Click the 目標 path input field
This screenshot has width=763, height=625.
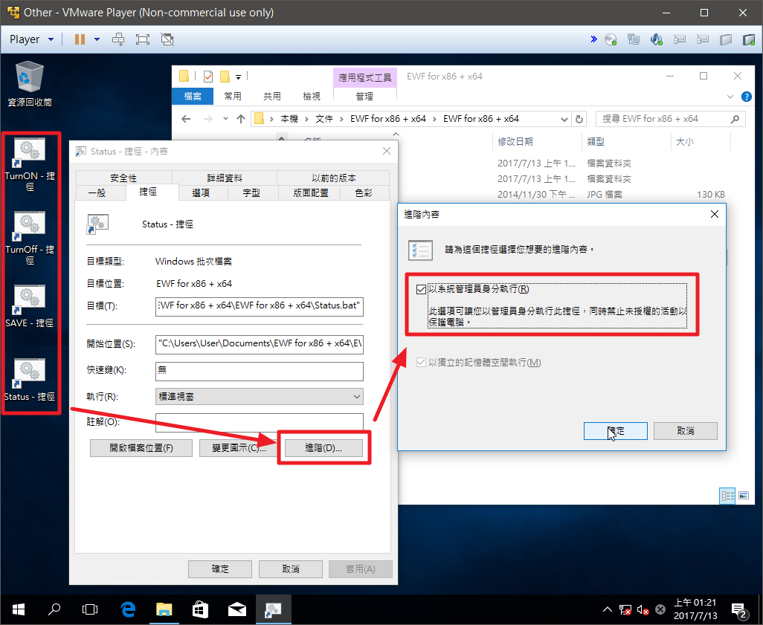(x=259, y=306)
